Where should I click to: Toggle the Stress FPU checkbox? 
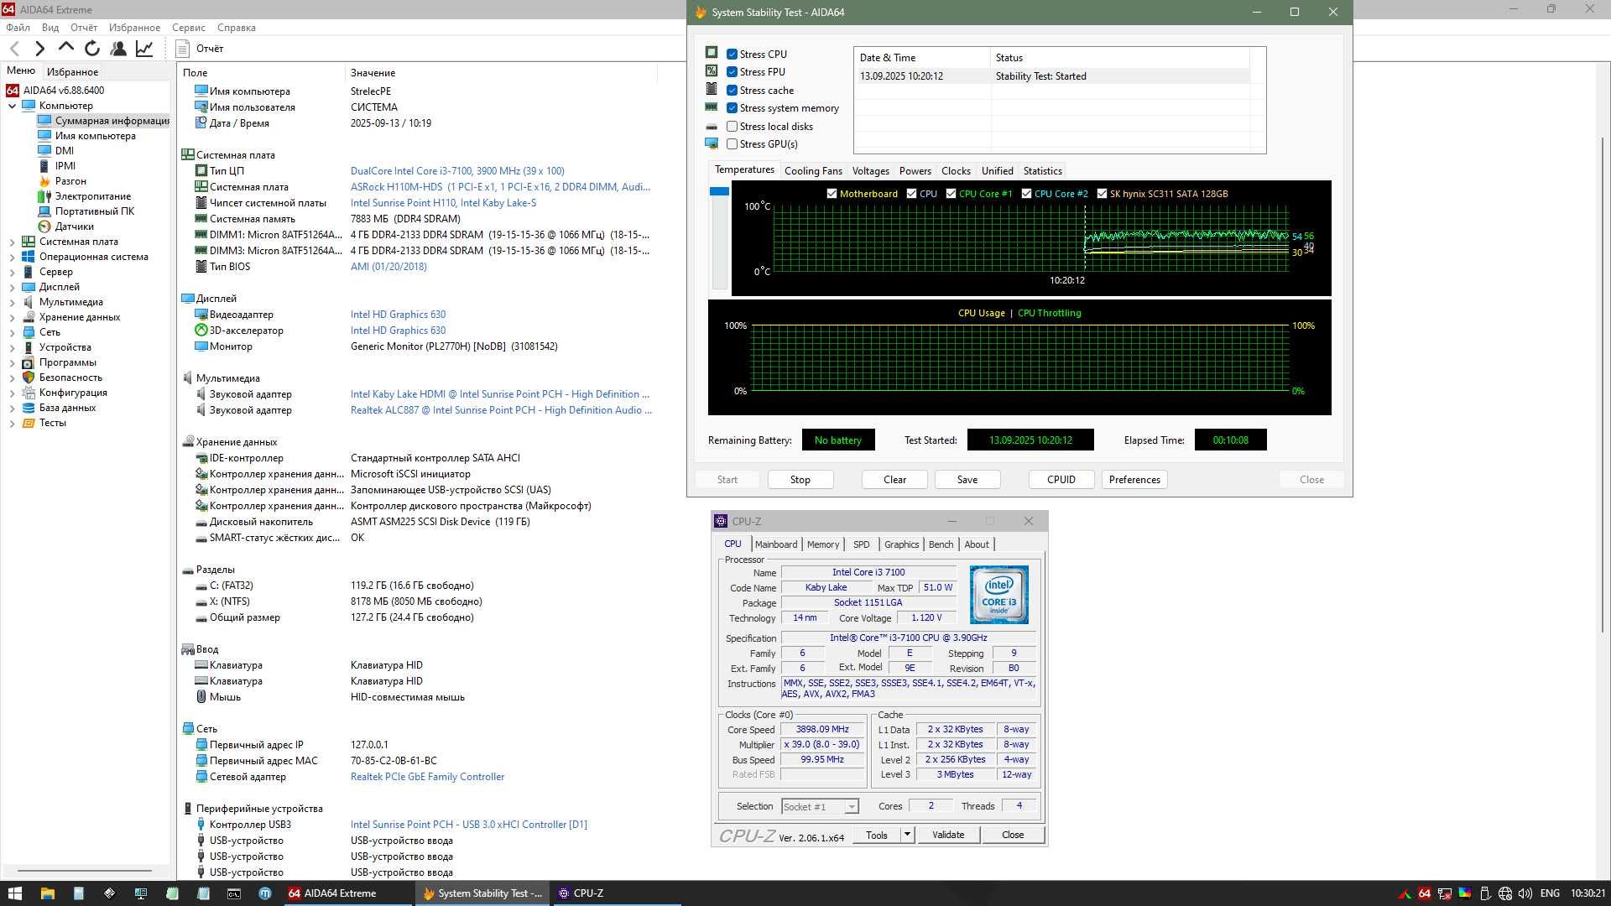(x=732, y=72)
